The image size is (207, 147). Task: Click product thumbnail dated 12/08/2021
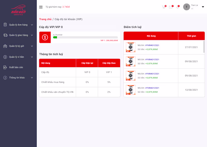(x=131, y=90)
